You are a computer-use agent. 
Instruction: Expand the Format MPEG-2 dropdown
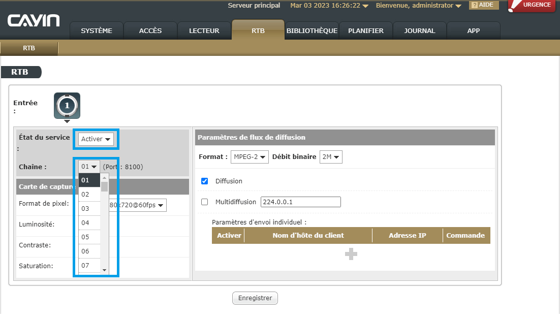click(x=249, y=157)
